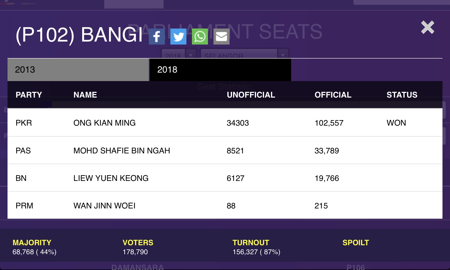The width and height of the screenshot is (450, 270).
Task: Select the WAN JINN WOEI row
Action: [x=225, y=205]
